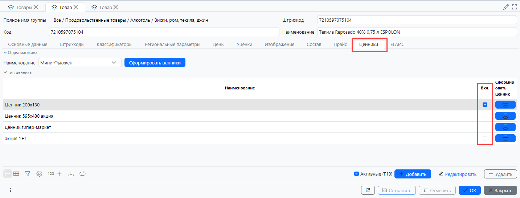Switch to grid table view icon
The height and width of the screenshot is (198, 520).
(16, 174)
